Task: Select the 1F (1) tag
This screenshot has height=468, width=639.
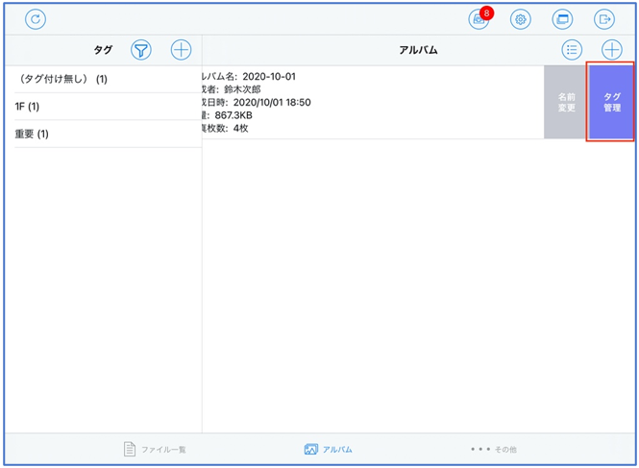Action: tap(27, 107)
